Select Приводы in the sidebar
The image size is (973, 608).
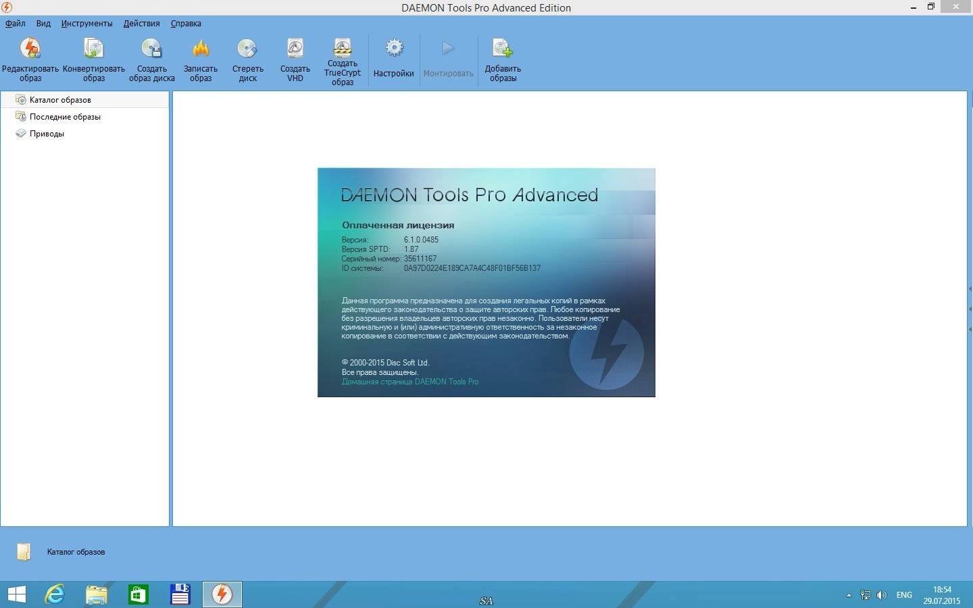[x=84, y=134]
